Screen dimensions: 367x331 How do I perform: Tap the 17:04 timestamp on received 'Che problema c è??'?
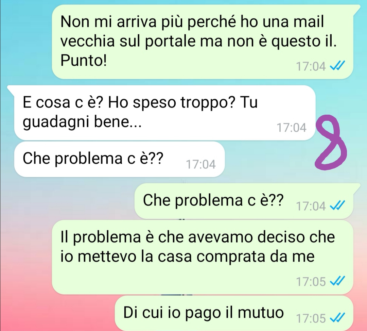click(200, 164)
